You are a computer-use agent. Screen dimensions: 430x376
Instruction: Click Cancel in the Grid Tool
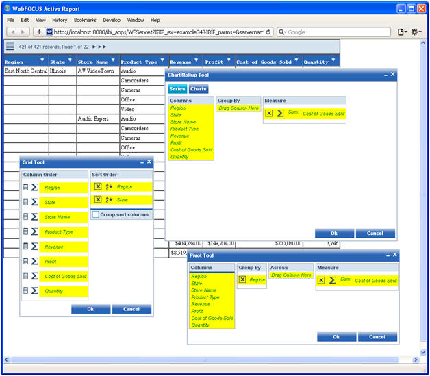pos(131,309)
